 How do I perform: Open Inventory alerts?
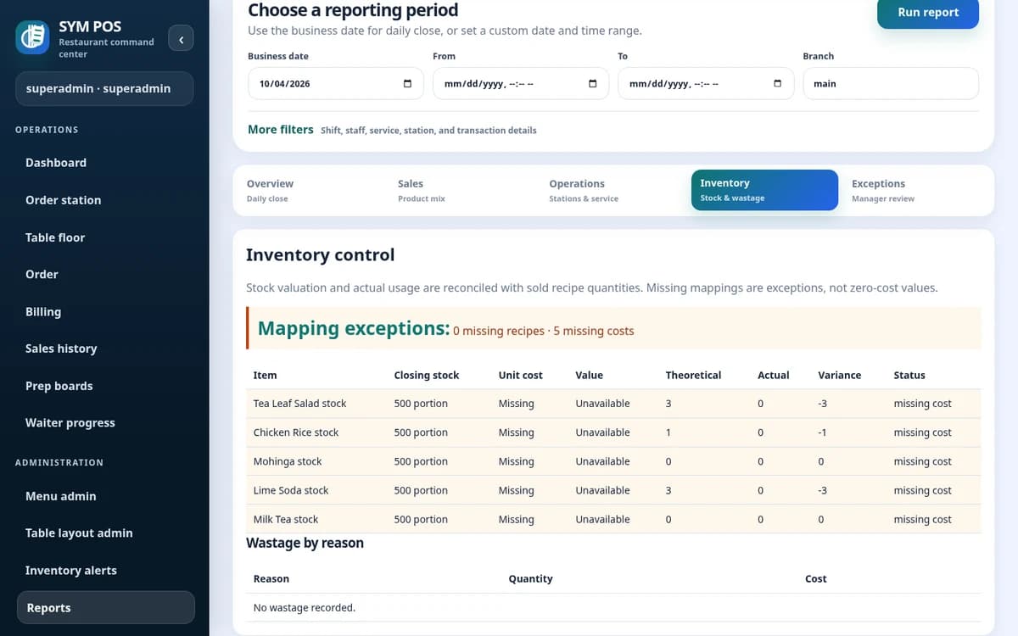click(x=105, y=571)
